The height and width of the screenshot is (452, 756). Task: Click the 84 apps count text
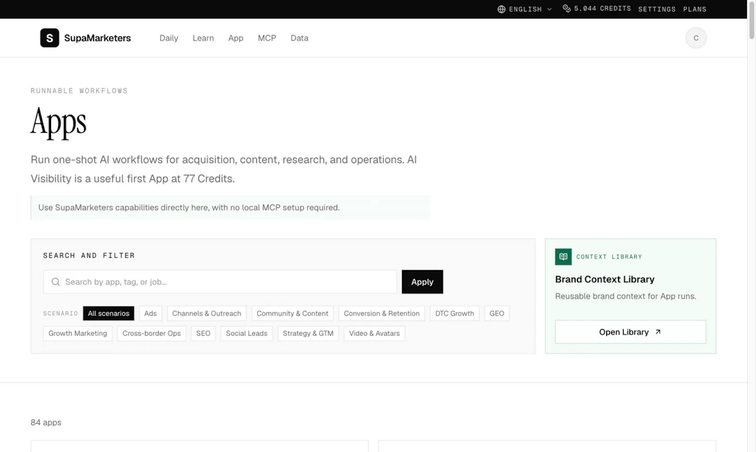click(x=46, y=422)
